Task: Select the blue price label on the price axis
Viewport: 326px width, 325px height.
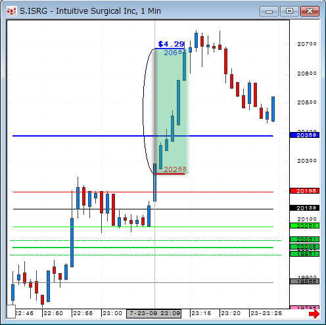Action: click(304, 135)
